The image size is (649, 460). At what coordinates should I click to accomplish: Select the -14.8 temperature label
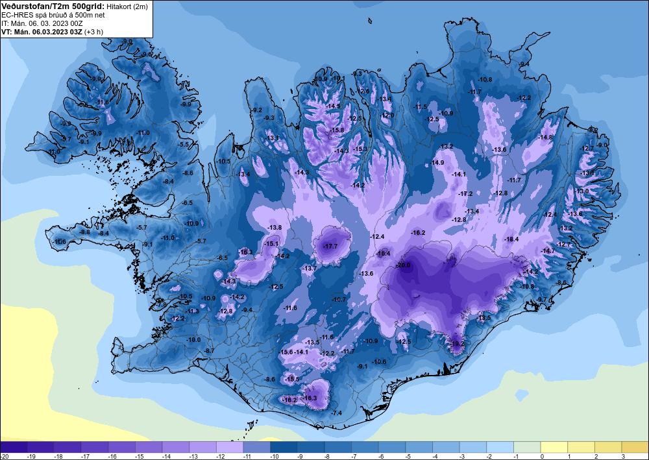pos(545,138)
